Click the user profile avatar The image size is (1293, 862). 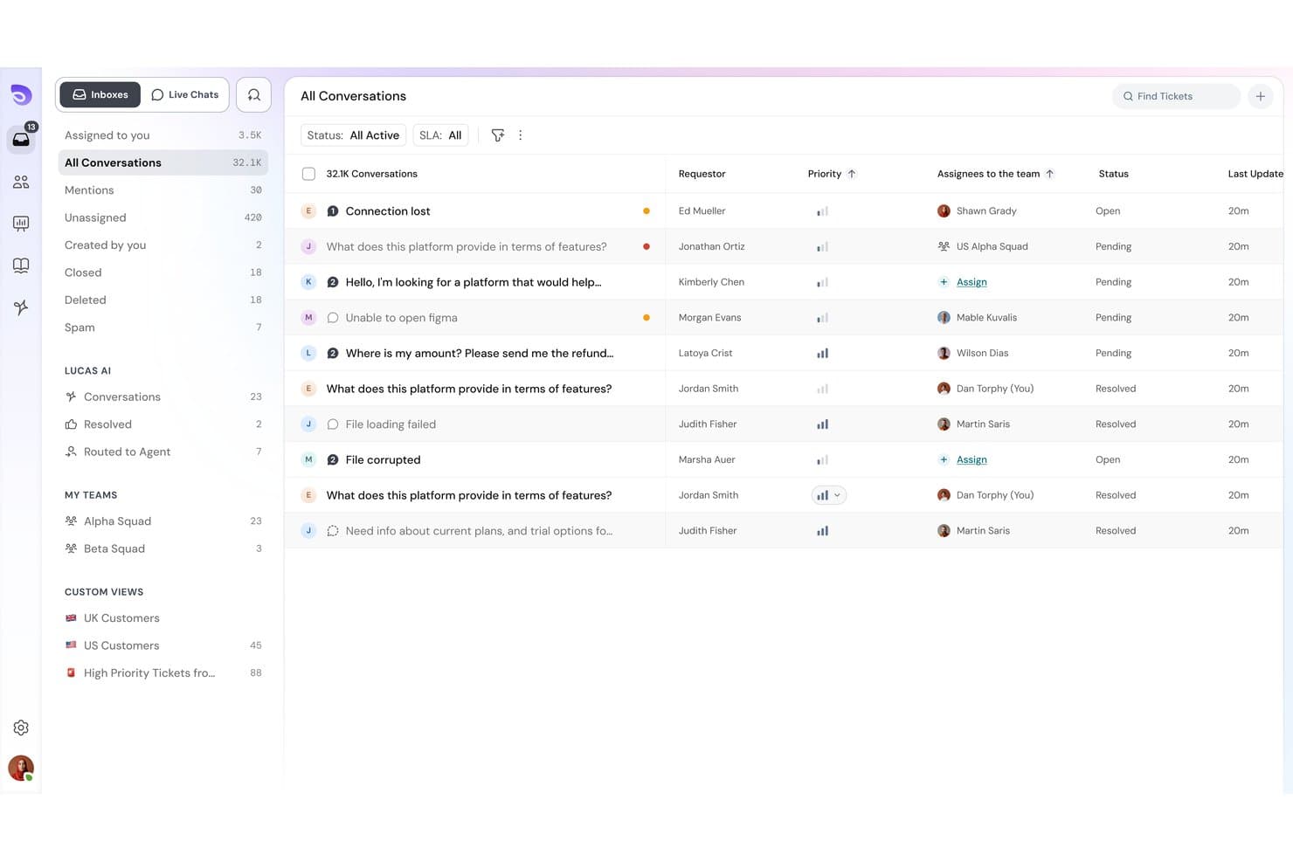tap(21, 768)
